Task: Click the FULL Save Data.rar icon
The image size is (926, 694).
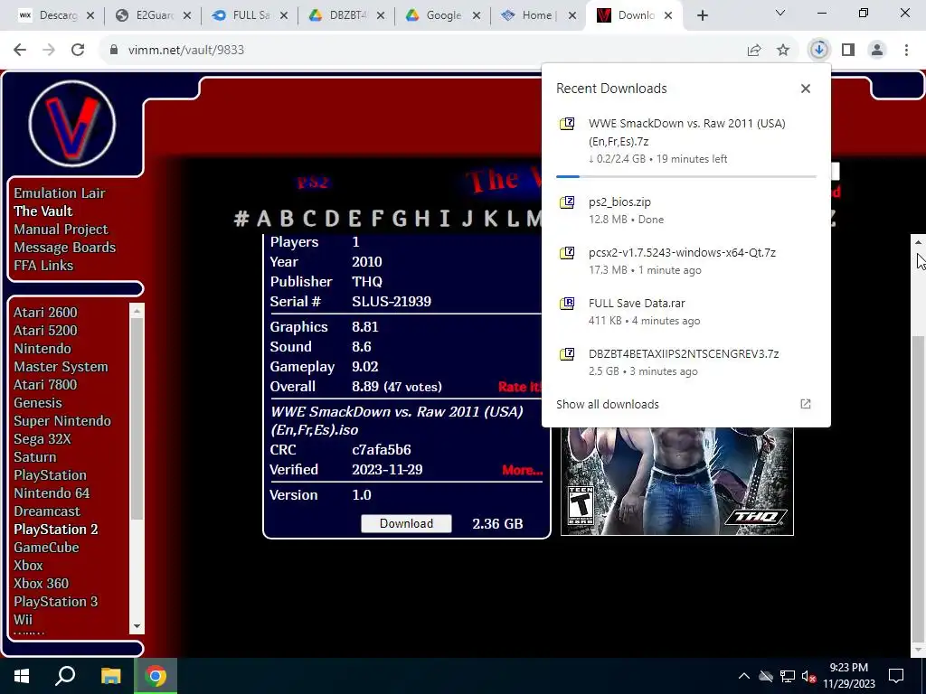Action: (567, 304)
